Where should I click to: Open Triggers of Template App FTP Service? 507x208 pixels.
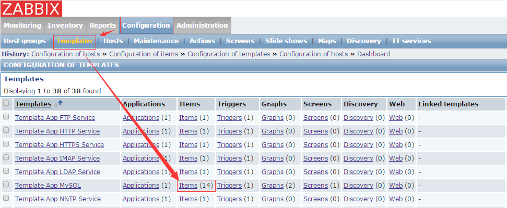[x=229, y=118]
